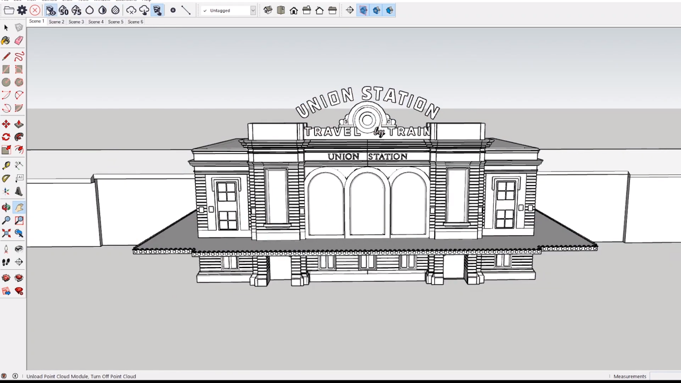Toggle the point cloud 75 percent button
This screenshot has width=681, height=383.
click(x=76, y=10)
